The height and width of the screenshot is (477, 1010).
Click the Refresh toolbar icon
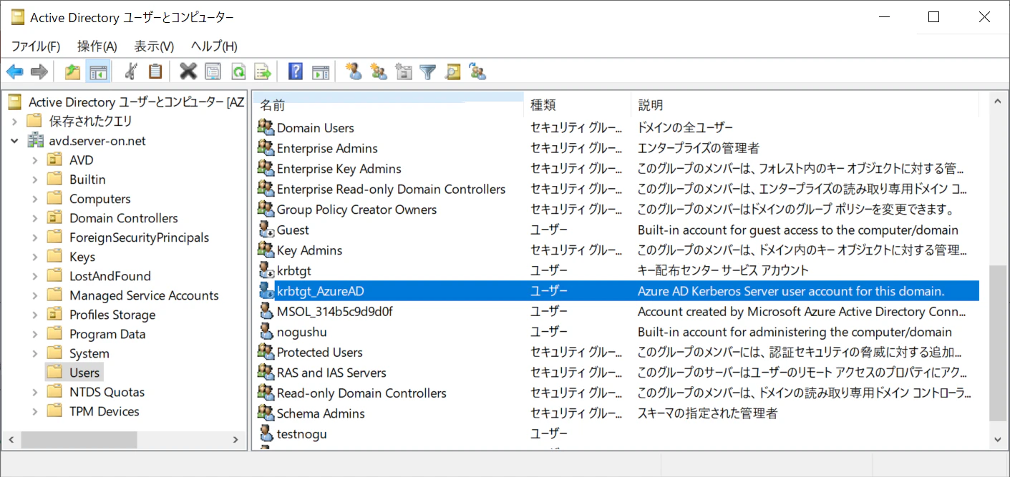pyautogui.click(x=238, y=72)
